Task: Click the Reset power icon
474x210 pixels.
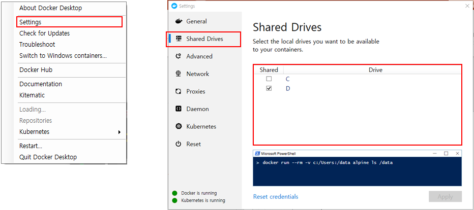Action: pos(179,144)
